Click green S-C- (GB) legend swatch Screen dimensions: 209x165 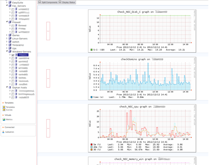[91, 50]
